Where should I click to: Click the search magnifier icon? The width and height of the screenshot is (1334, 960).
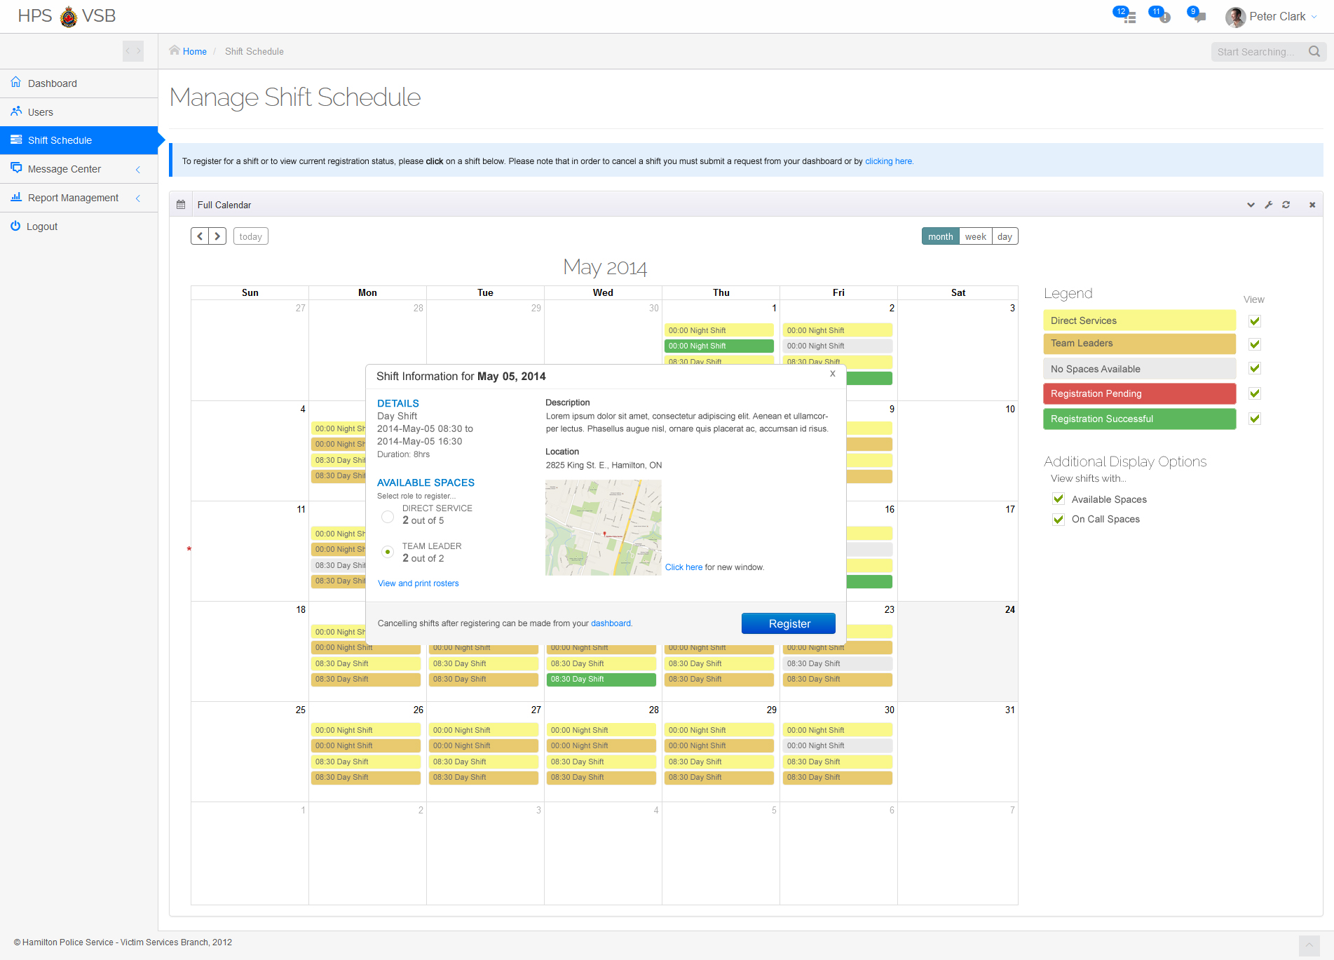coord(1314,51)
